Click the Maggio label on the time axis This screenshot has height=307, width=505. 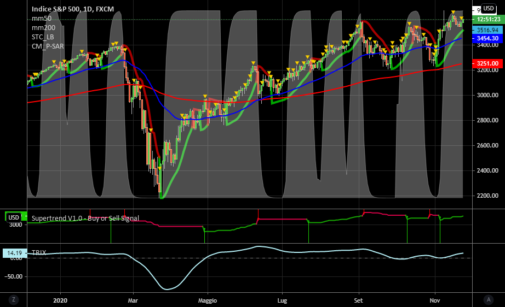click(208, 300)
